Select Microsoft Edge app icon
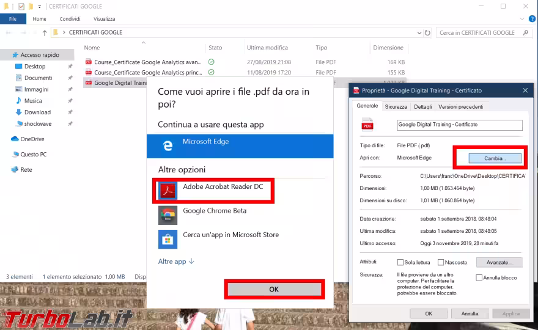Screen dimensions: 538x330 tap(168, 145)
